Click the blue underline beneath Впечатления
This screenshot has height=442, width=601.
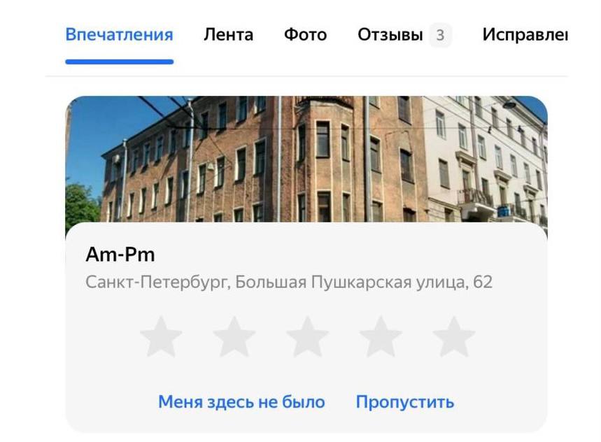[x=119, y=62]
